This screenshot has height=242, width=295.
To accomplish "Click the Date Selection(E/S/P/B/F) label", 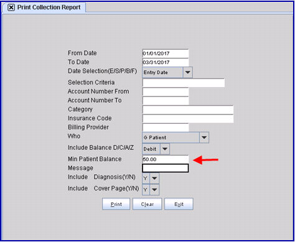I will pyautogui.click(x=103, y=71).
